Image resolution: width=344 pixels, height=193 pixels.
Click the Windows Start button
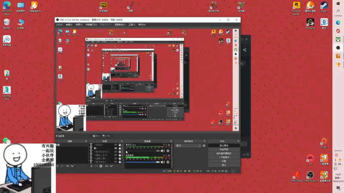point(338,4)
